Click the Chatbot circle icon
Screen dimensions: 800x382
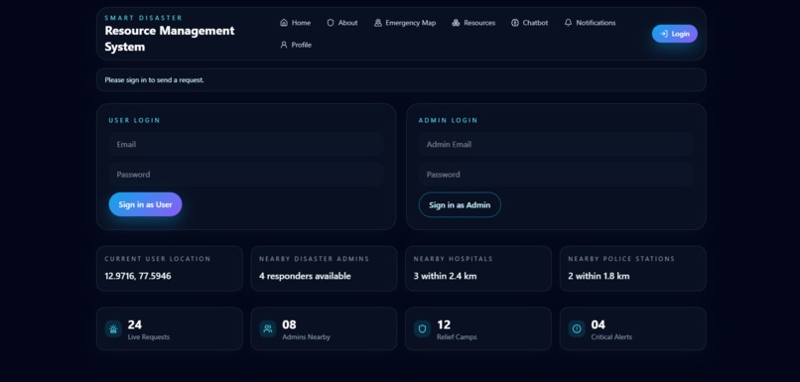click(x=515, y=23)
